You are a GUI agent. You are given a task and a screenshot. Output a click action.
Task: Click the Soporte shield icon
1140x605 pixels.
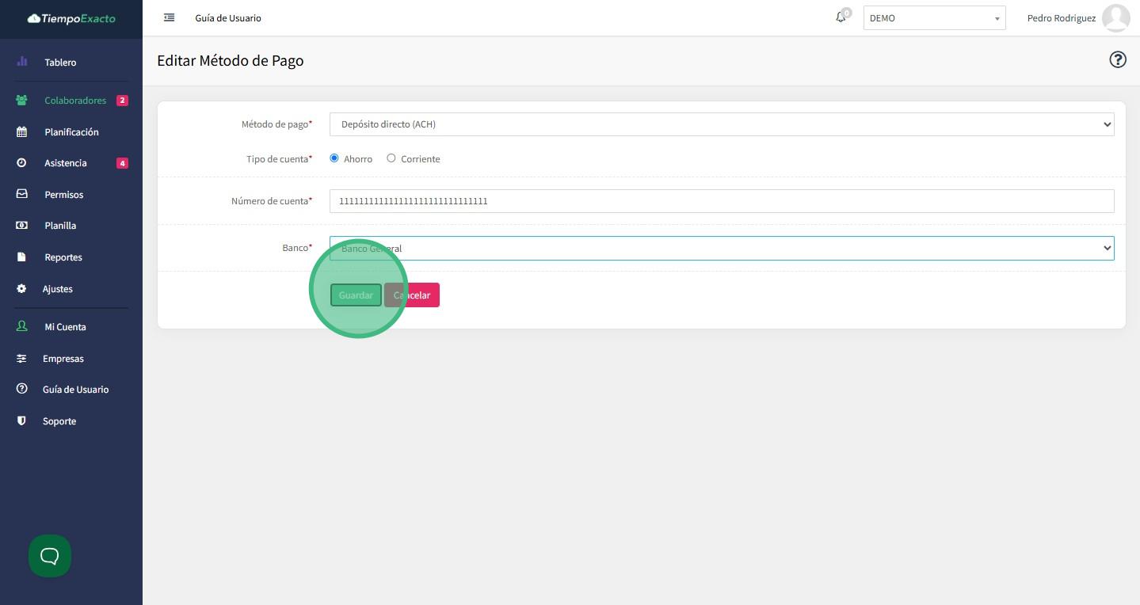(21, 421)
